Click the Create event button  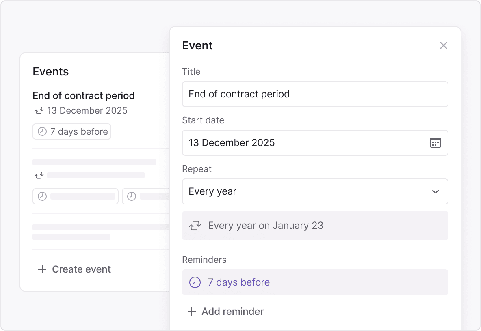[x=81, y=269]
